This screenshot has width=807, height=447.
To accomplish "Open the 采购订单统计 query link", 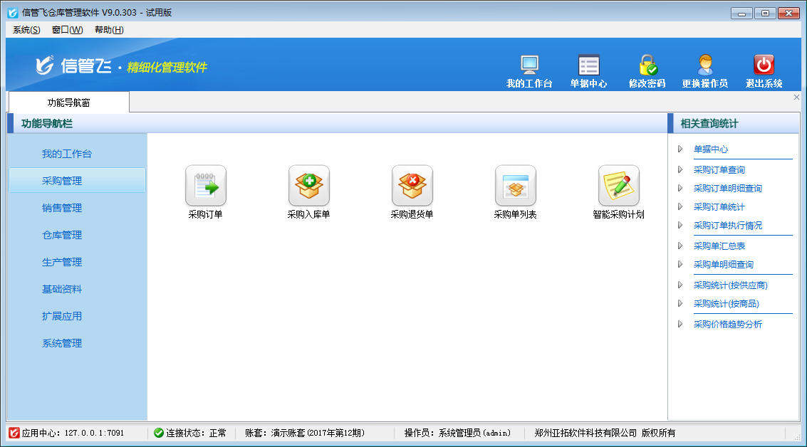I will click(719, 207).
